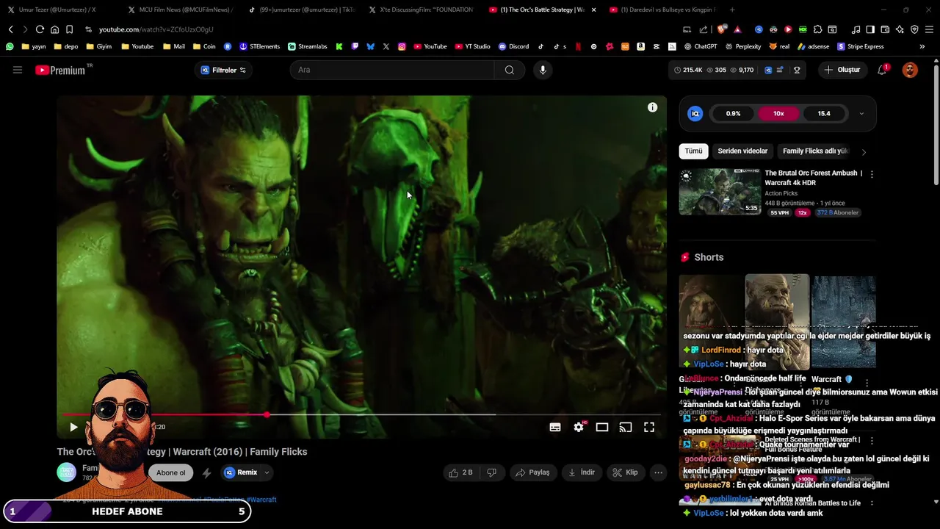Open Brutal Orc Forest Ambush thumbnail
Image resolution: width=940 pixels, height=529 pixels.
(720, 192)
